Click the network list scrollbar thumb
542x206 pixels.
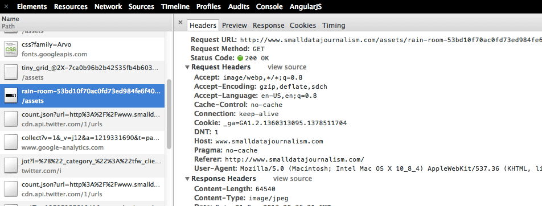(x=169, y=114)
